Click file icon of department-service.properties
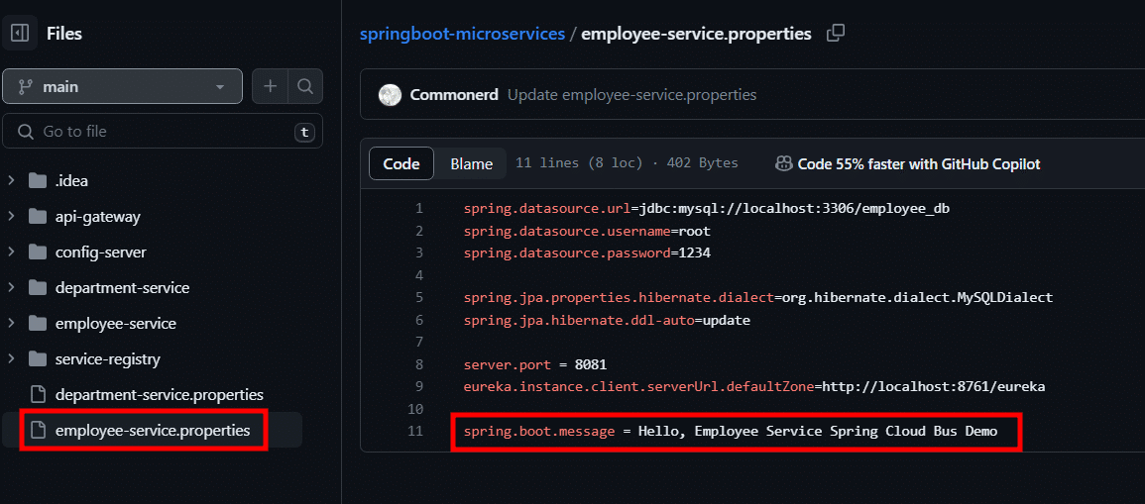This screenshot has width=1145, height=504. click(38, 395)
